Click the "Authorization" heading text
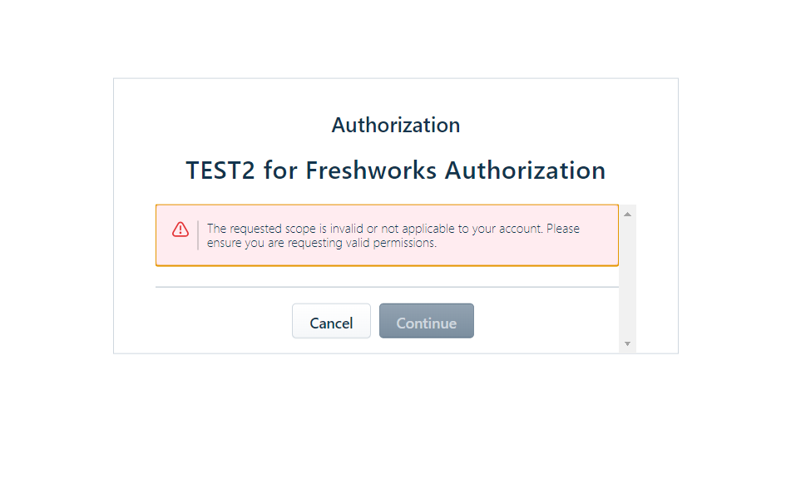The height and width of the screenshot is (479, 786). [396, 125]
